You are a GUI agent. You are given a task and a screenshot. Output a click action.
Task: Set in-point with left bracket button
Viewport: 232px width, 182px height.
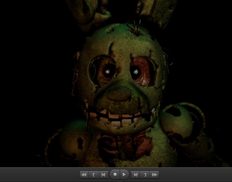94,175
